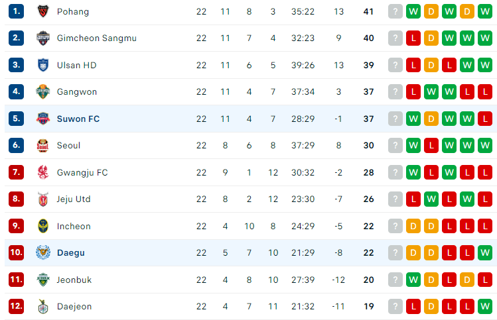The height and width of the screenshot is (320, 497).
Task: Click the Pohang team crest icon
Action: click(x=43, y=11)
